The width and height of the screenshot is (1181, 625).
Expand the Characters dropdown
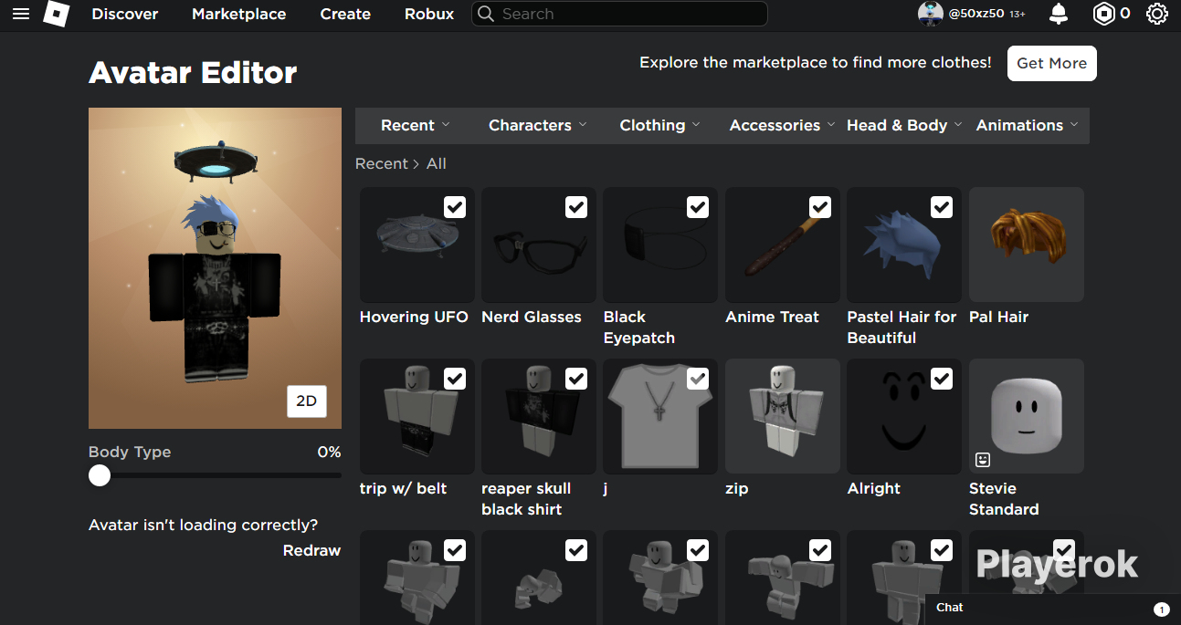tap(538, 126)
